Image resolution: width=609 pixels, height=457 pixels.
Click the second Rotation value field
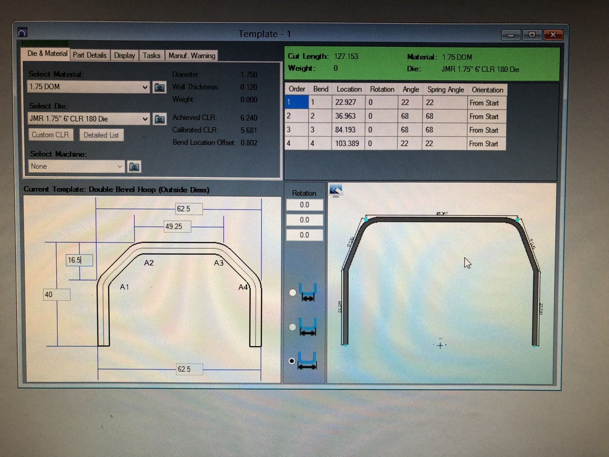[x=304, y=220]
